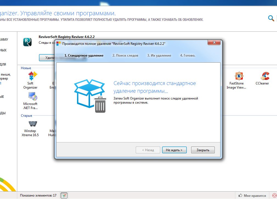The width and height of the screenshot is (277, 199).
Task: Click the filter funnel icon in status bar
Action: [x=64, y=195]
